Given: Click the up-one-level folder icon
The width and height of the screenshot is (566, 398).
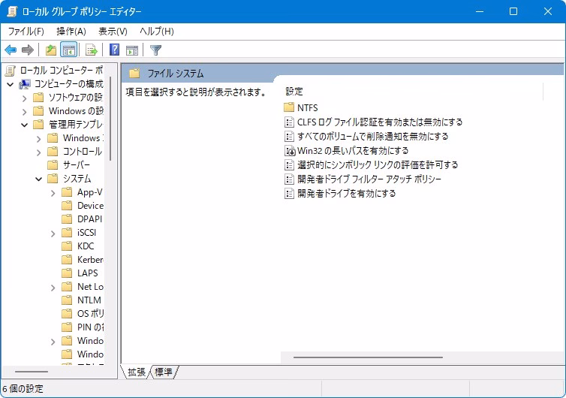Looking at the screenshot, I should point(50,50).
